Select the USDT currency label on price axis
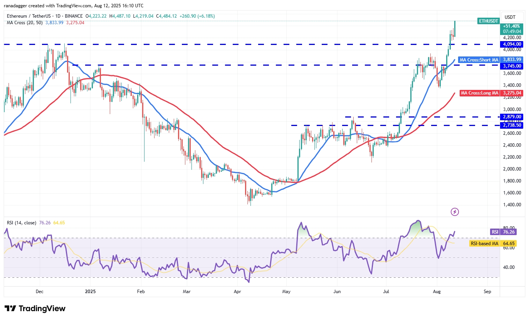This screenshot has width=529, height=320. pyautogui.click(x=511, y=17)
